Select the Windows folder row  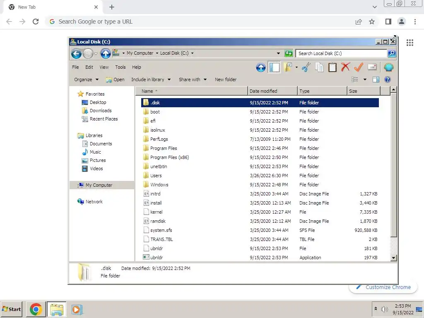[260, 185]
